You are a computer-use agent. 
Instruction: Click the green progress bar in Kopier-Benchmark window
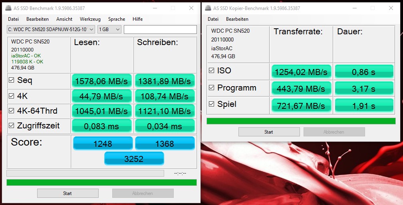pyautogui.click(x=301, y=121)
